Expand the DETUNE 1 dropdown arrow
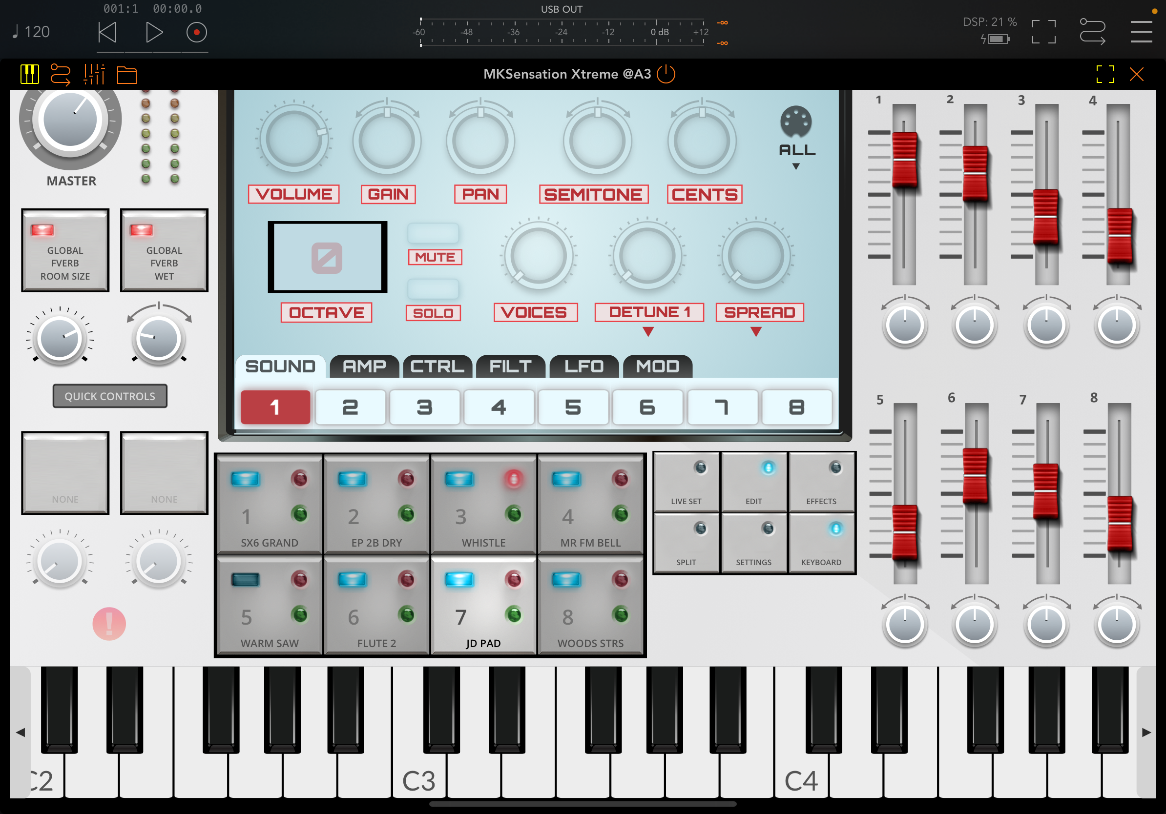The height and width of the screenshot is (814, 1166). coord(648,332)
